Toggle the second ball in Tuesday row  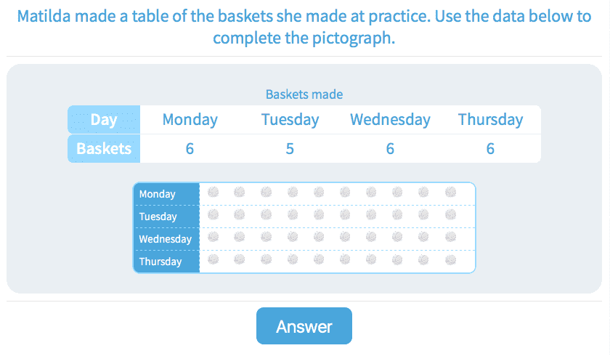tap(240, 215)
